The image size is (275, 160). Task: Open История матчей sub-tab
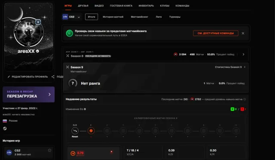tap(113, 17)
